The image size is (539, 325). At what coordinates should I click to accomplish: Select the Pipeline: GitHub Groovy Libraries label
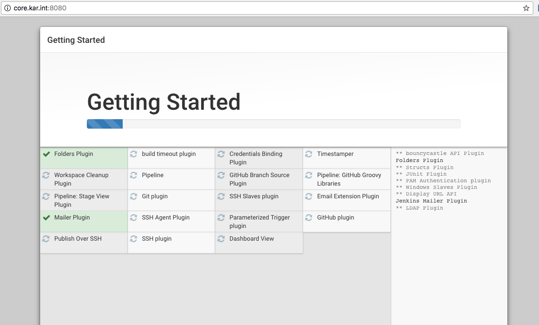click(349, 179)
